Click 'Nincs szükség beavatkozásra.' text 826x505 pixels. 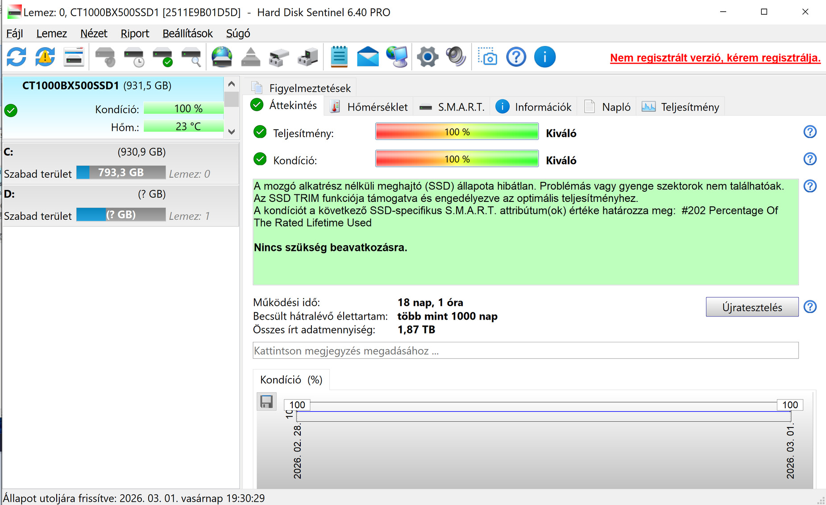coord(330,247)
